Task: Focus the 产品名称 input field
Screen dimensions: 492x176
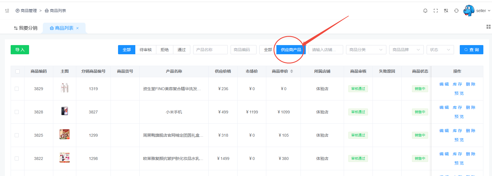Action: point(210,50)
